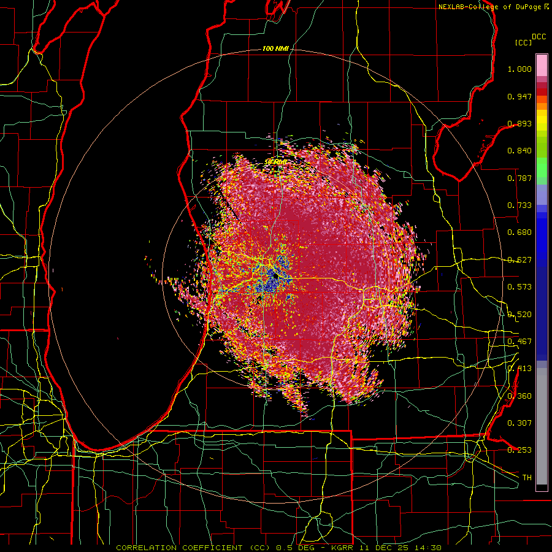Select the 0.360 scale value

[519, 396]
